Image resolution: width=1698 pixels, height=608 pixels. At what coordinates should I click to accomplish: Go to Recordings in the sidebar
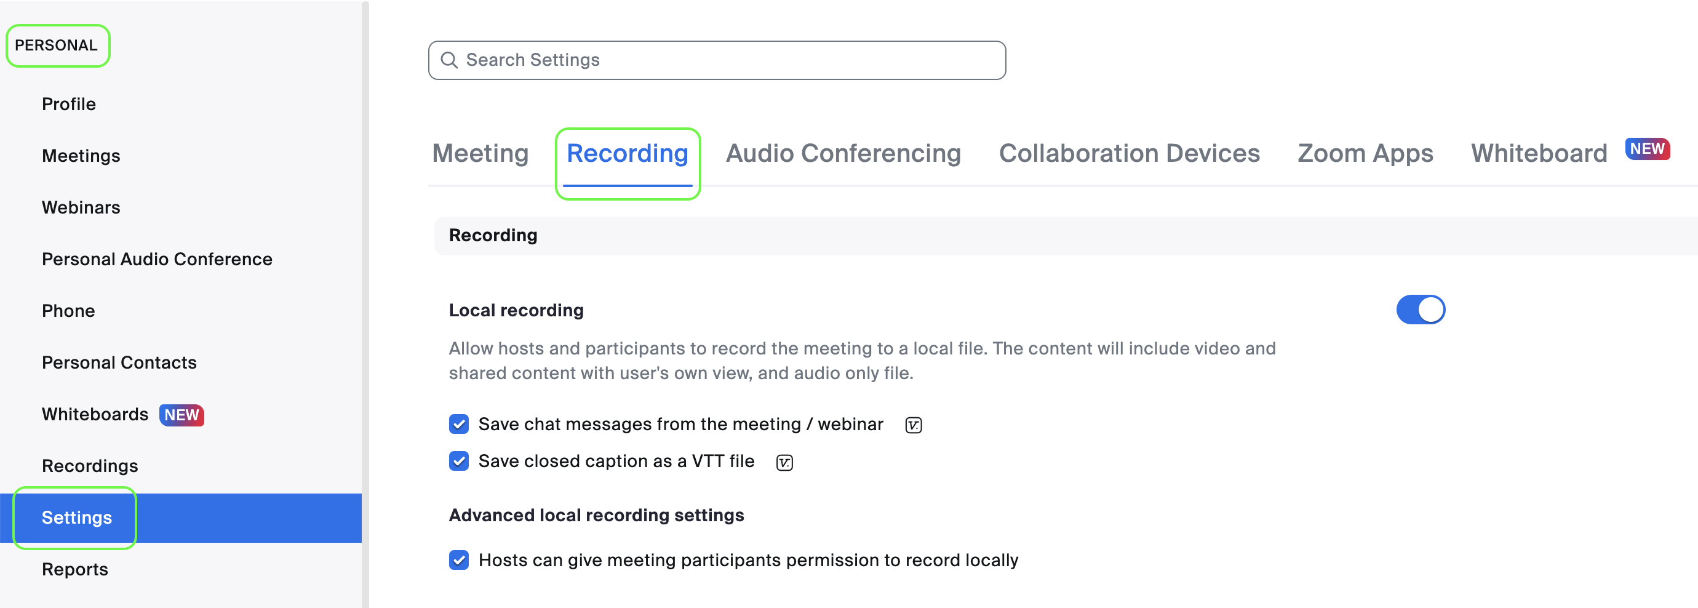[x=90, y=466]
